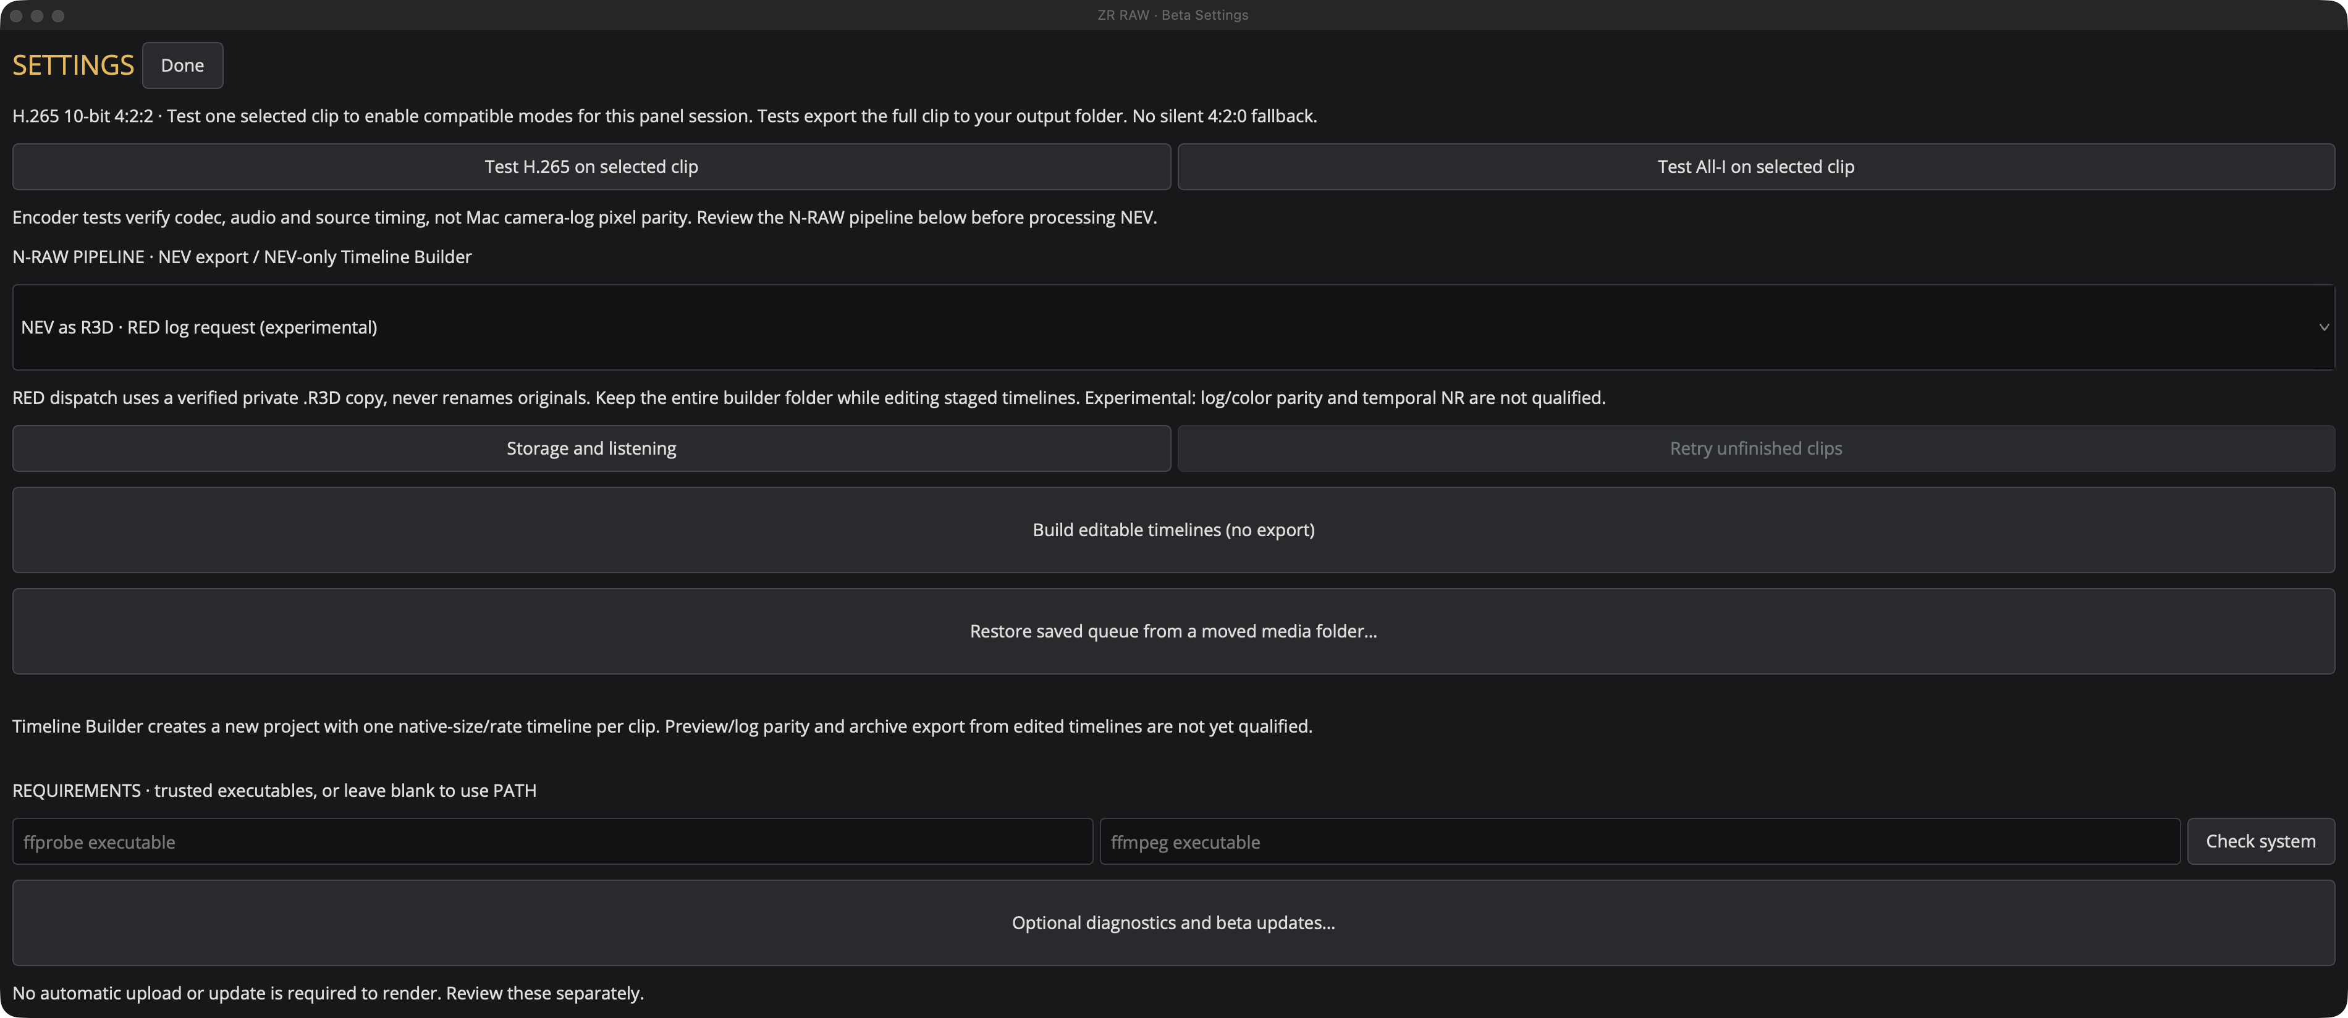This screenshot has height=1018, width=2348.
Task: Click the 'No automatic upload or update' note
Action: [328, 993]
